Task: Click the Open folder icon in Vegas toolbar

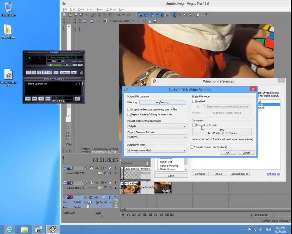Action: (x=70, y=15)
